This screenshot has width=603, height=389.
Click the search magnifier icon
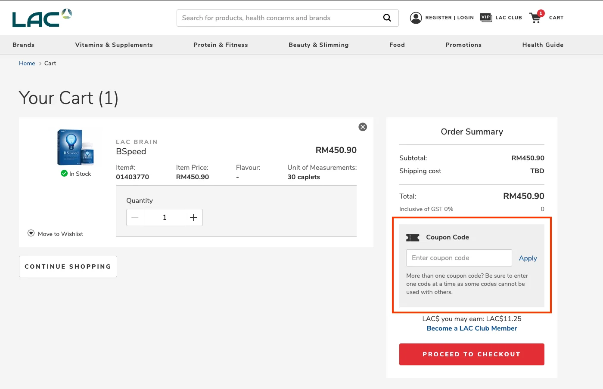(x=387, y=18)
